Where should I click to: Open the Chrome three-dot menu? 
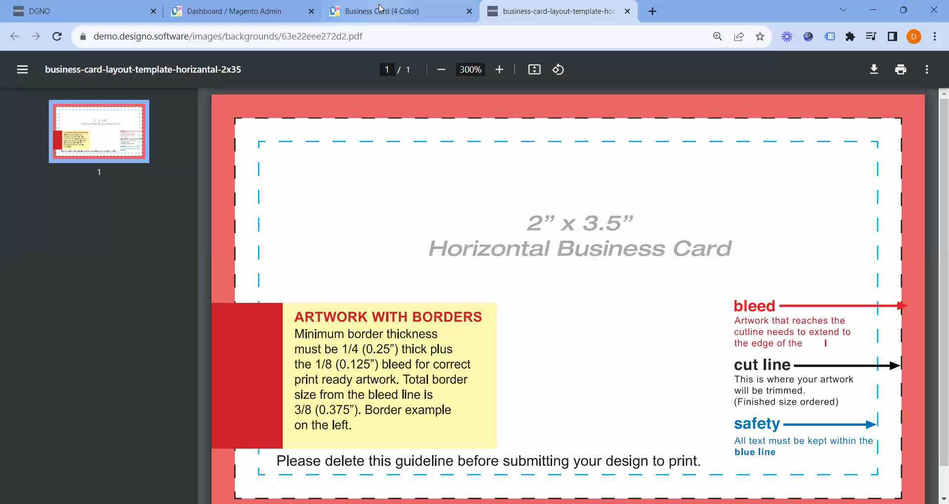(x=935, y=36)
